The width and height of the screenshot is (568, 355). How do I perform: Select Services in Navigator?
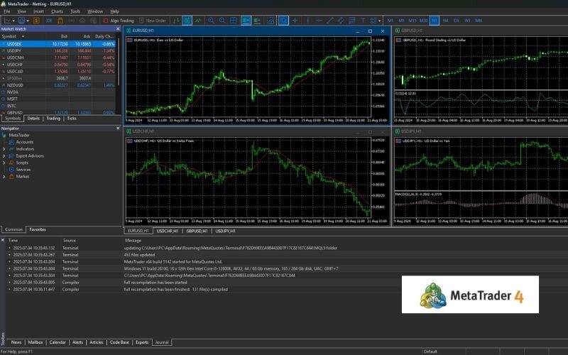click(x=23, y=170)
